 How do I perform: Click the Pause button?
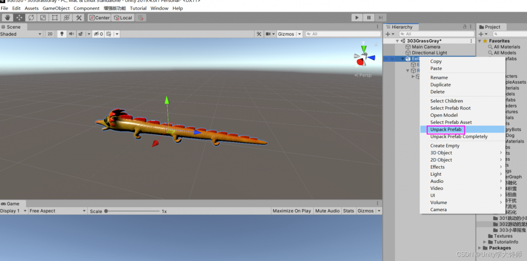tap(369, 18)
